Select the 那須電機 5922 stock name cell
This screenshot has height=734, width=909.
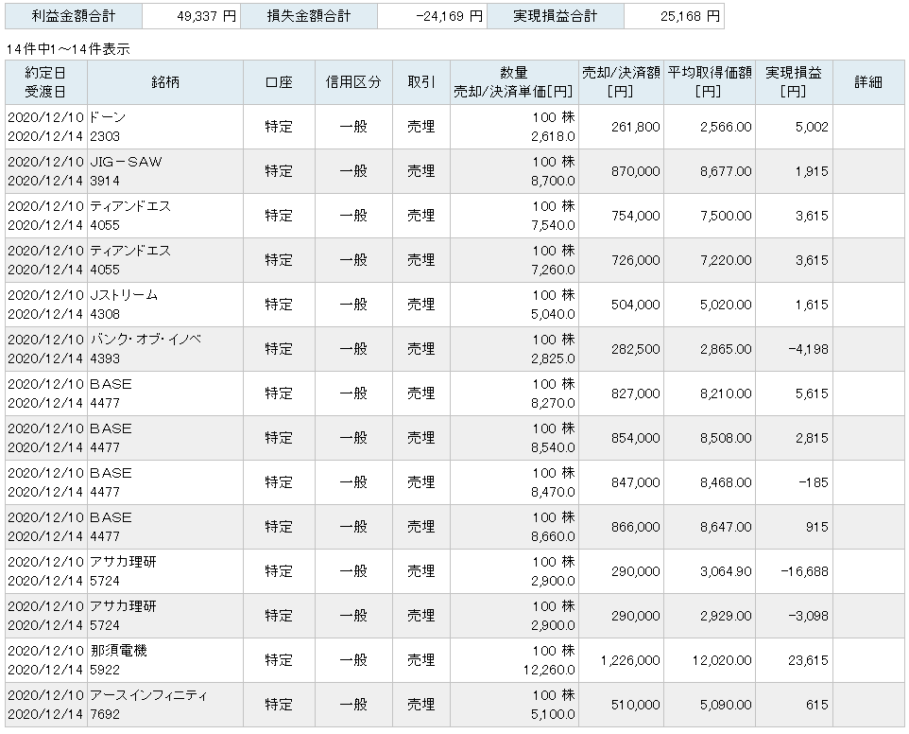click(165, 660)
